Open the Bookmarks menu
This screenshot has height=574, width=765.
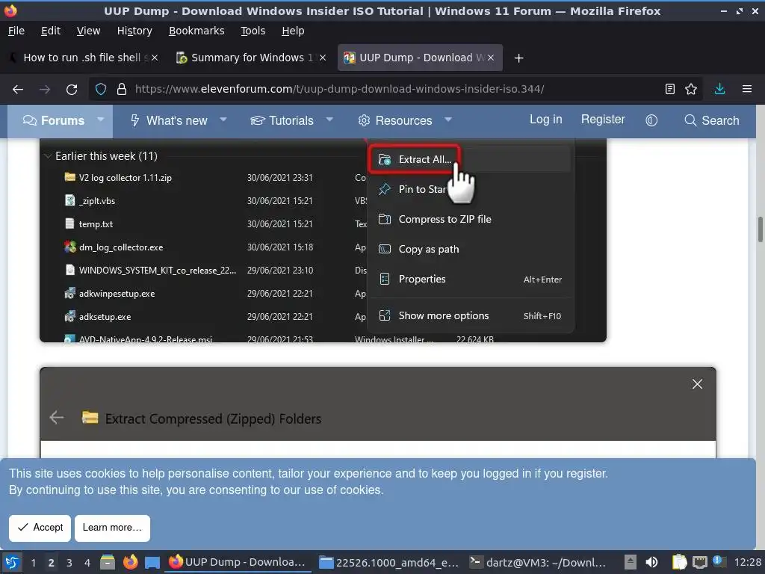(x=196, y=31)
